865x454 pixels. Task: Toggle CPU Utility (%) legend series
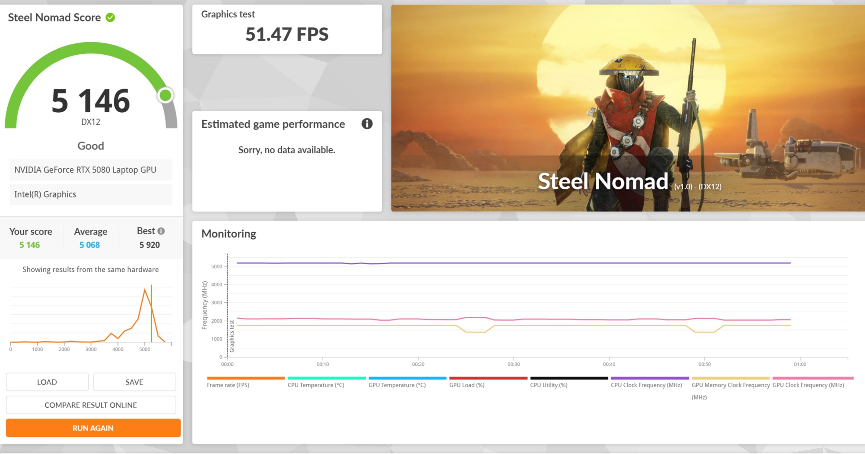548,385
